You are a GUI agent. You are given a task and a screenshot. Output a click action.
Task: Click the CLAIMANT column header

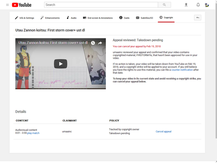pyautogui.click(x=70, y=121)
